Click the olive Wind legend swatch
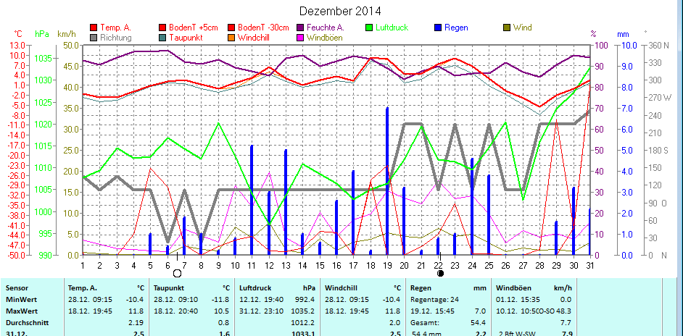The width and height of the screenshot is (683, 336). 506,28
